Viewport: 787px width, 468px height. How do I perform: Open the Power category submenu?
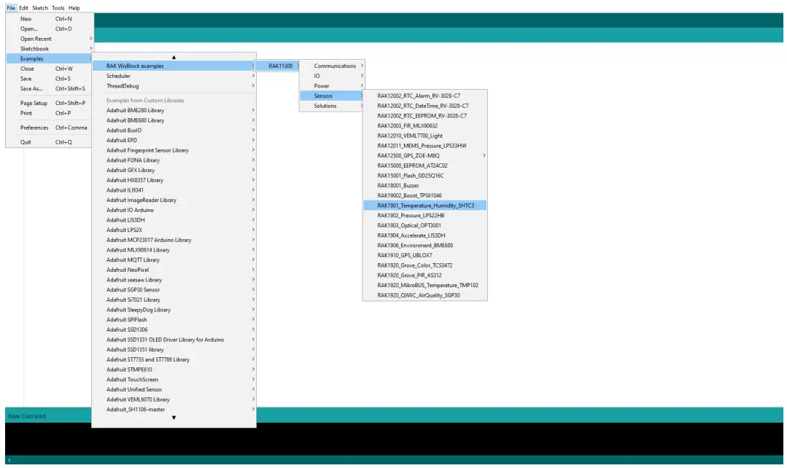[332, 86]
